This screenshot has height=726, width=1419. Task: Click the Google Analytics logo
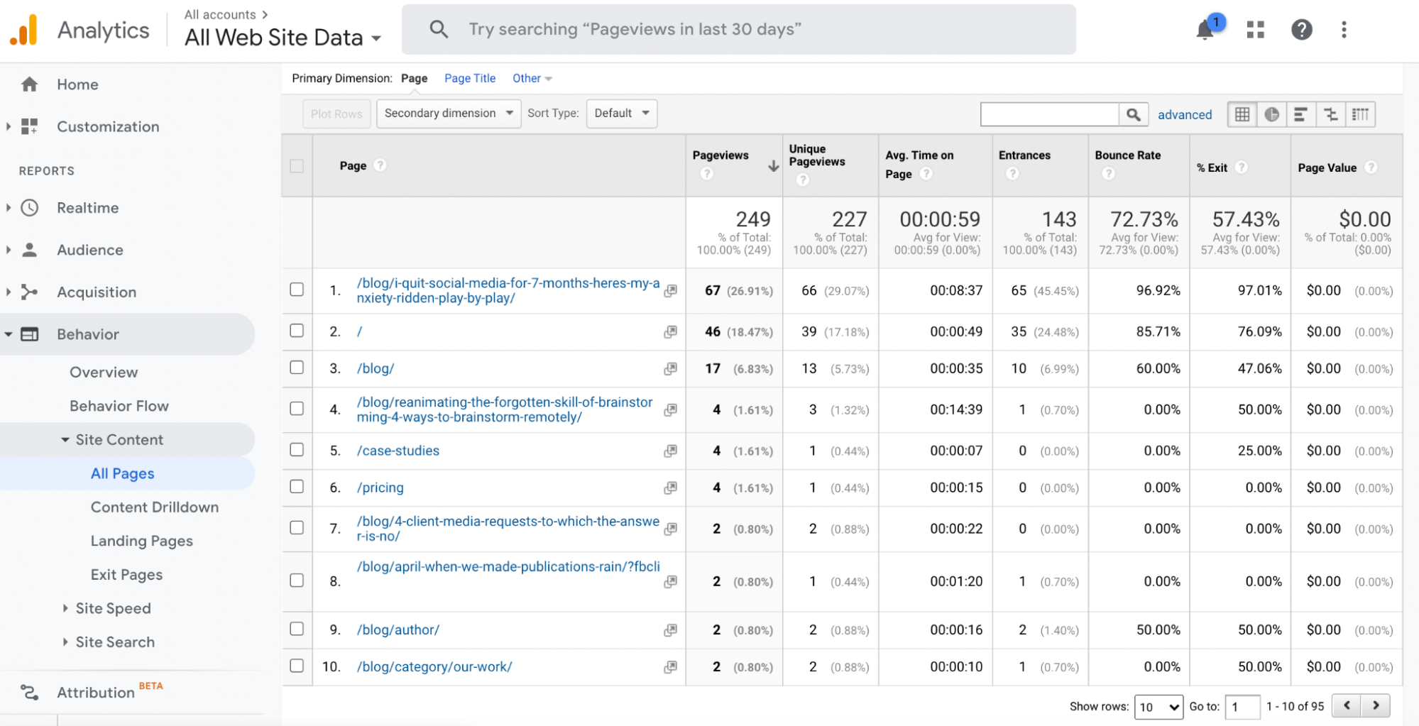(x=23, y=30)
